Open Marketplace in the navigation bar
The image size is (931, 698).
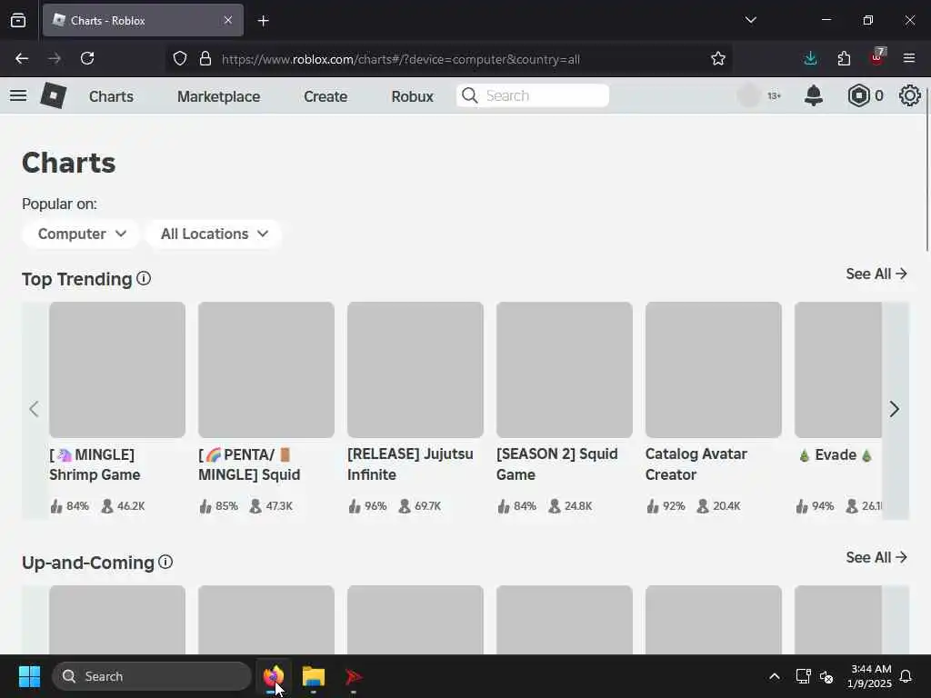pyautogui.click(x=218, y=96)
